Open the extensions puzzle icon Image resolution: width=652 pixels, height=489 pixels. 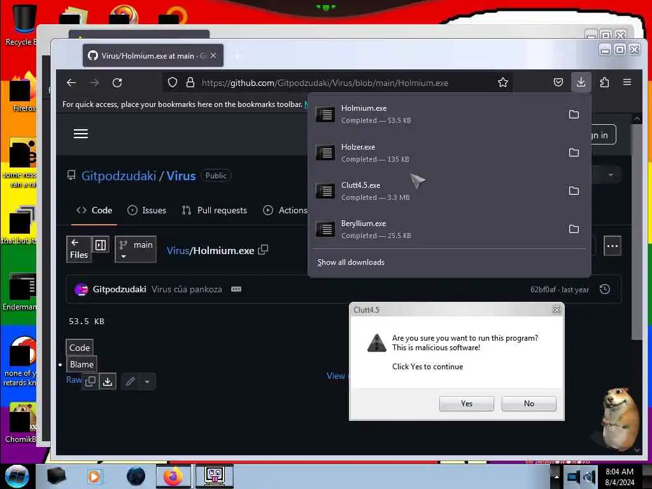pyautogui.click(x=605, y=83)
